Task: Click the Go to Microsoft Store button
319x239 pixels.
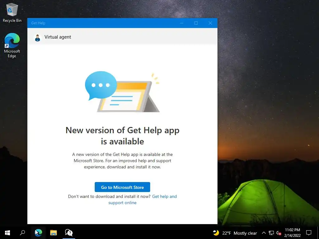Action: (x=122, y=187)
